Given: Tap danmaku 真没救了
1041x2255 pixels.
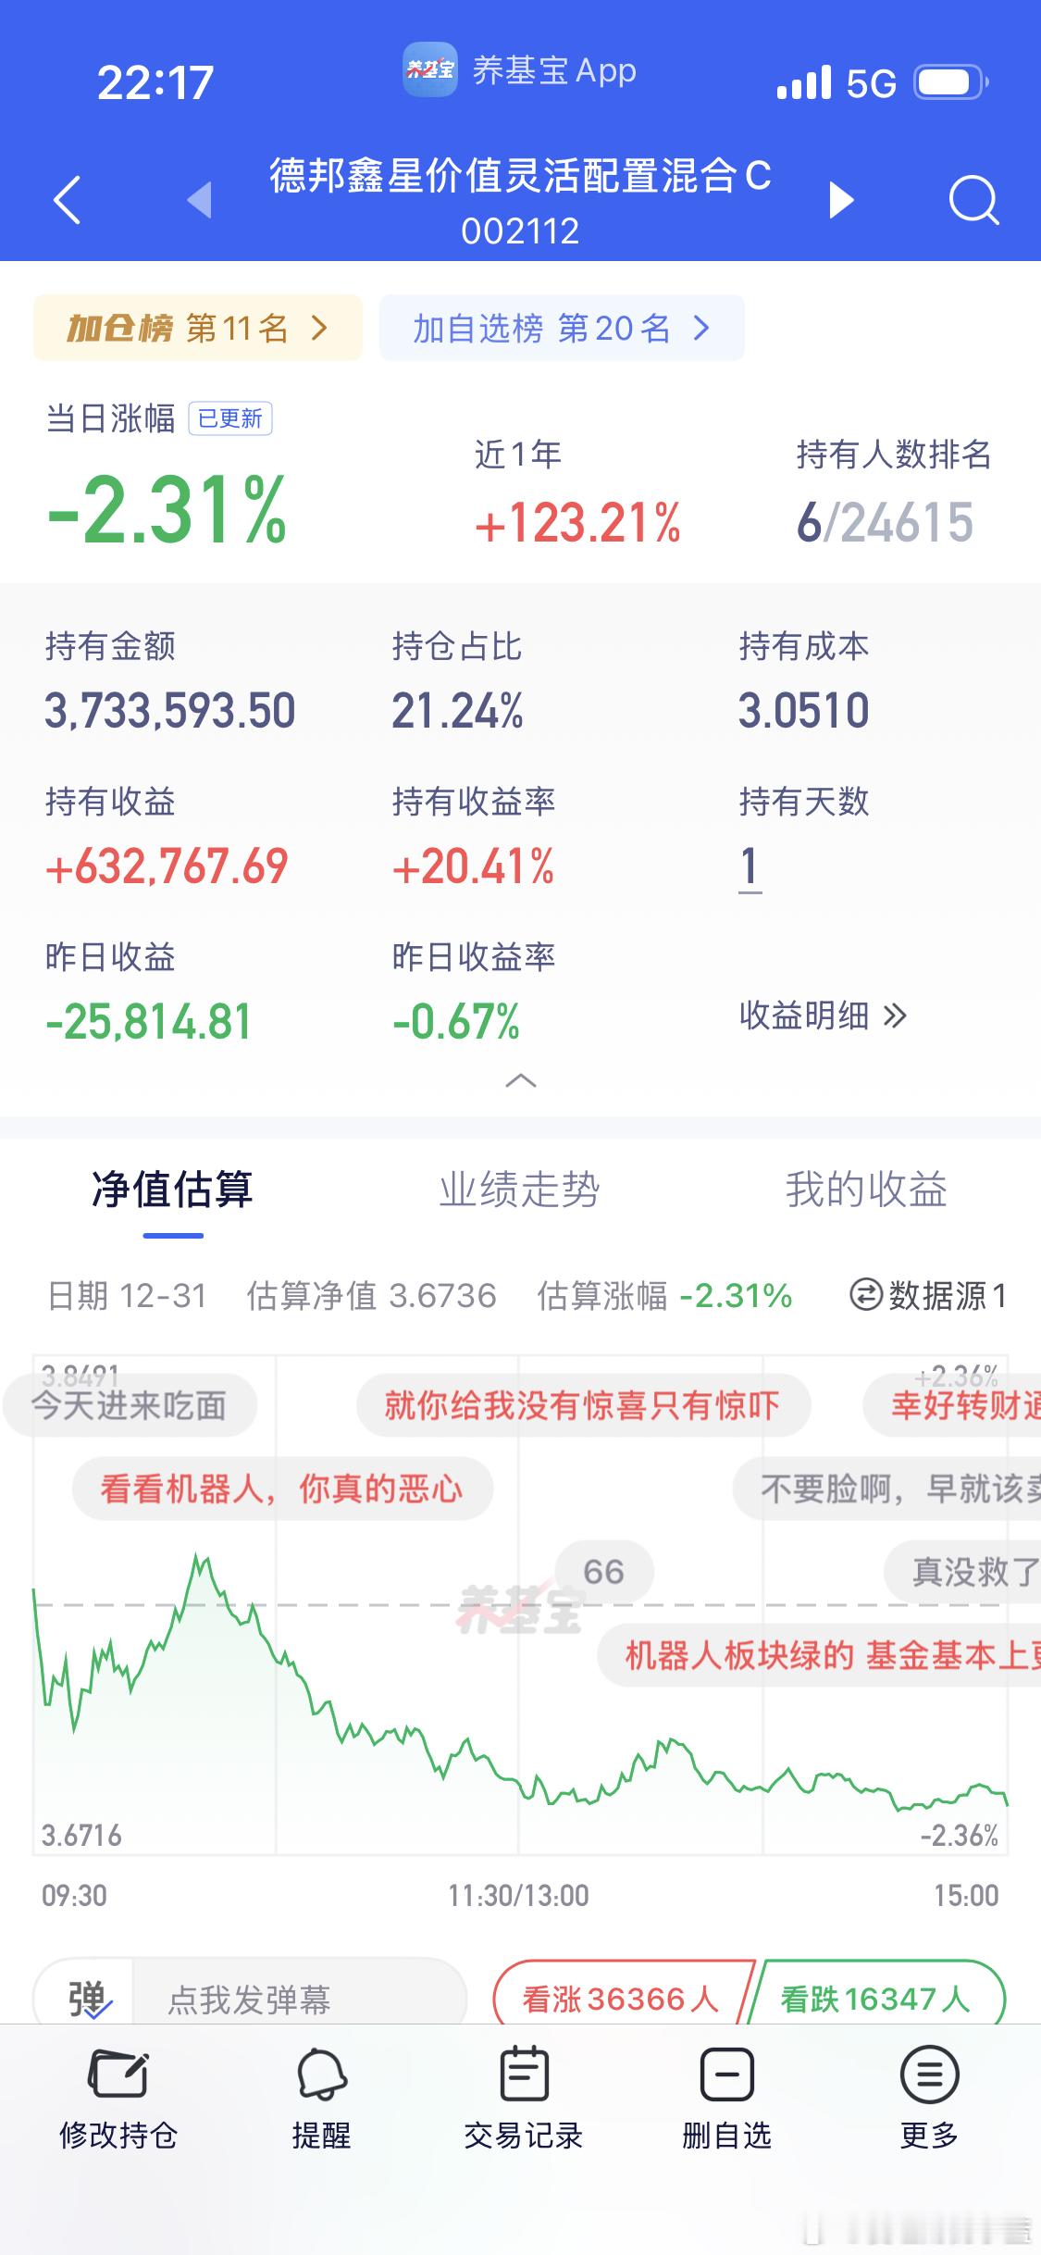Looking at the screenshot, I should click(963, 1571).
